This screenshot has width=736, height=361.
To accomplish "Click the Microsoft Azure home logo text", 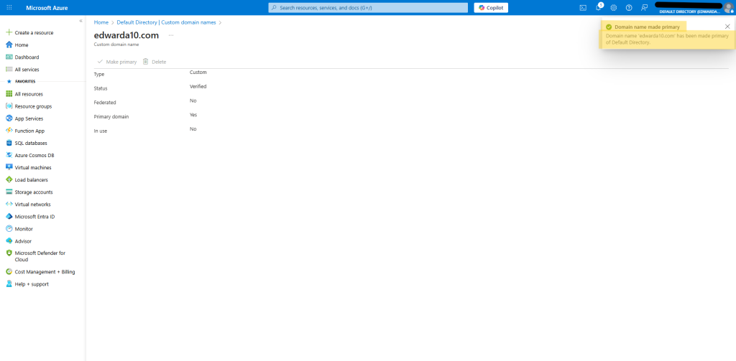I will coord(47,7).
